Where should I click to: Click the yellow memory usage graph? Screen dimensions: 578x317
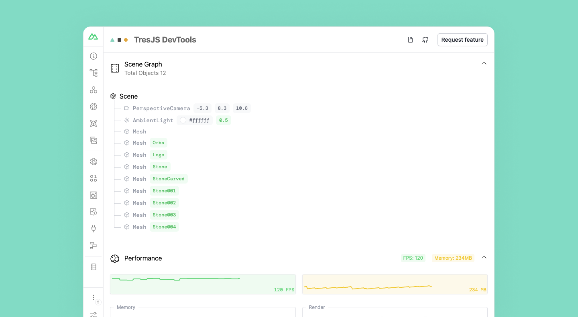(x=395, y=284)
